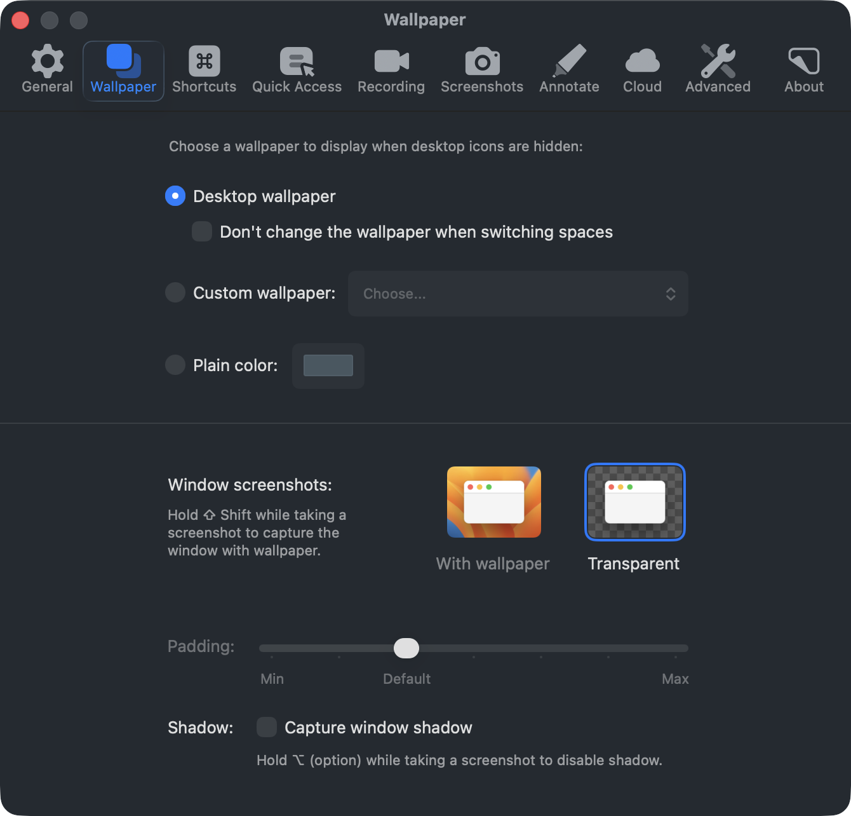Select the Annotate highlighter icon
Image resolution: width=851 pixels, height=816 pixels.
point(570,62)
